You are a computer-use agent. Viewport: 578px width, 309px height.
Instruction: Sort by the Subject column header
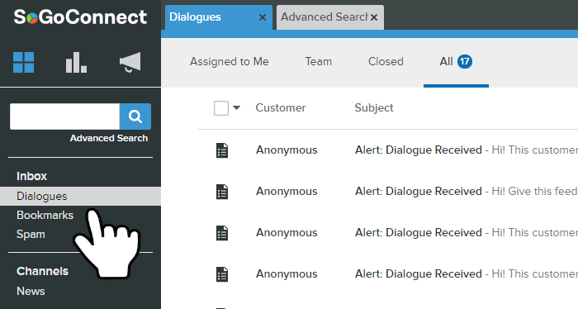(374, 108)
